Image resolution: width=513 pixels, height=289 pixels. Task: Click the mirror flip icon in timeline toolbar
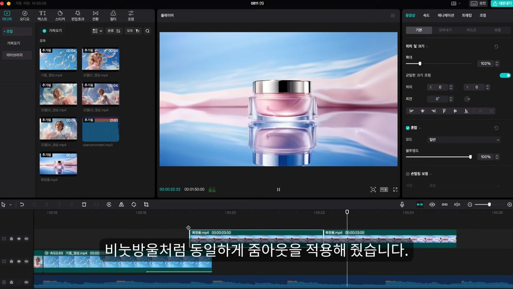(x=121, y=205)
